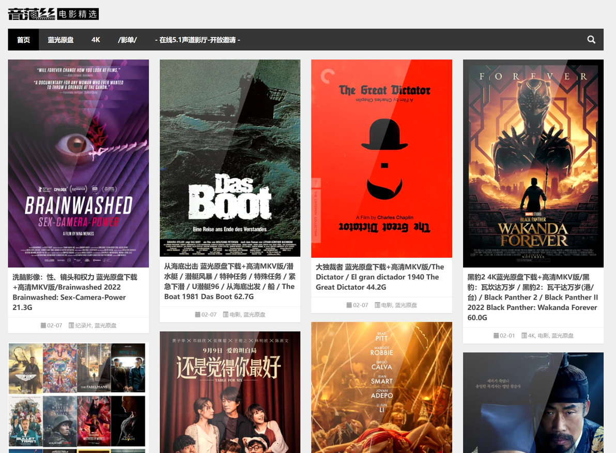Click the site logo 电影精选 at top left

tap(53, 14)
